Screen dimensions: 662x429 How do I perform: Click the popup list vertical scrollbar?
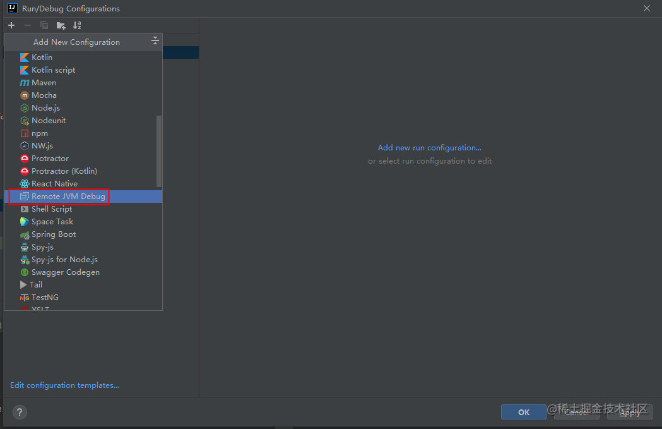point(159,151)
